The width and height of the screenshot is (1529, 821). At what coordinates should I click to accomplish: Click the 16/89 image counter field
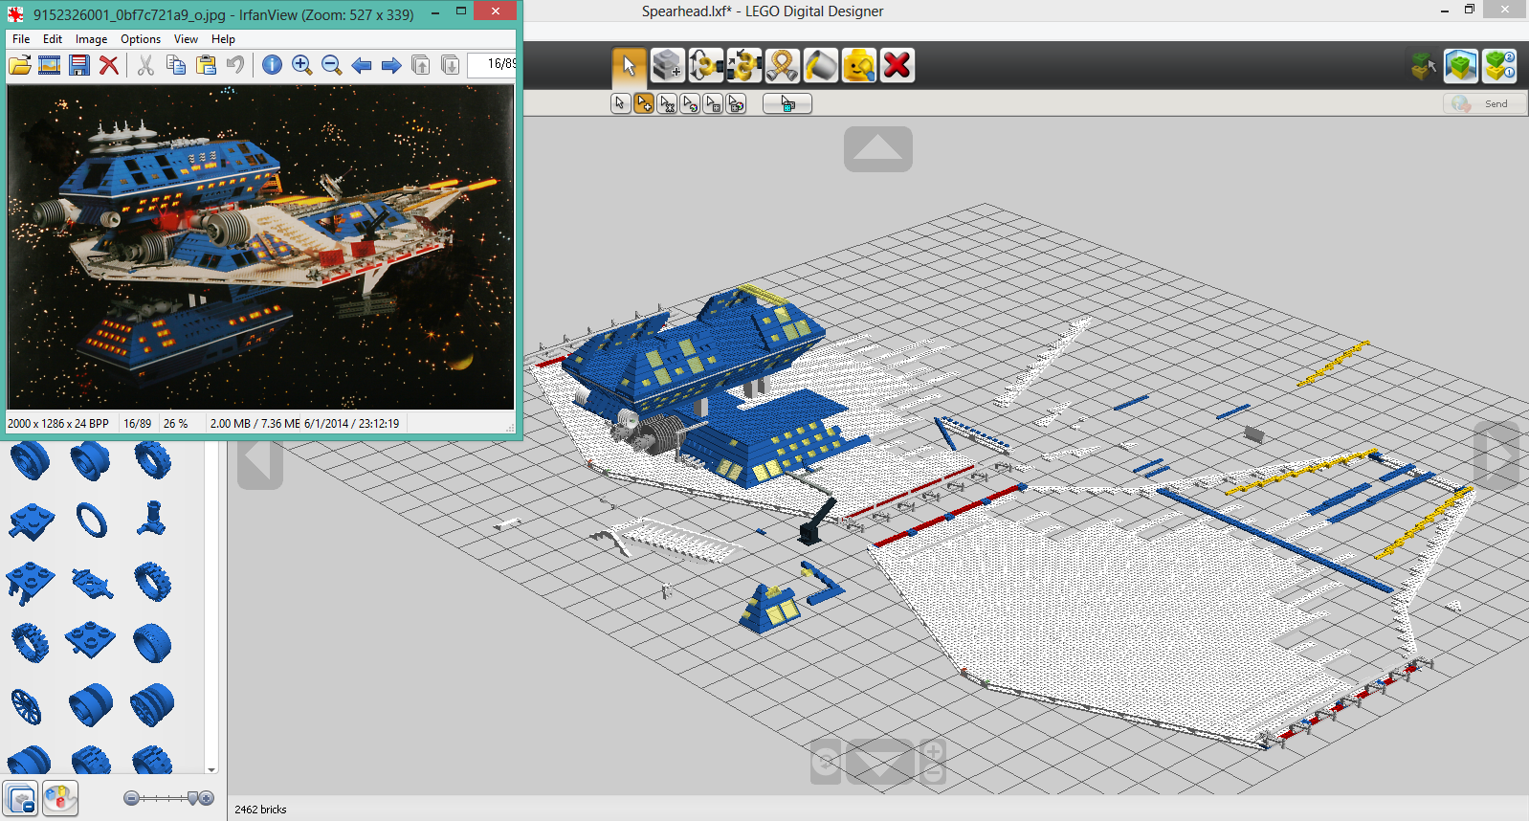click(x=492, y=64)
